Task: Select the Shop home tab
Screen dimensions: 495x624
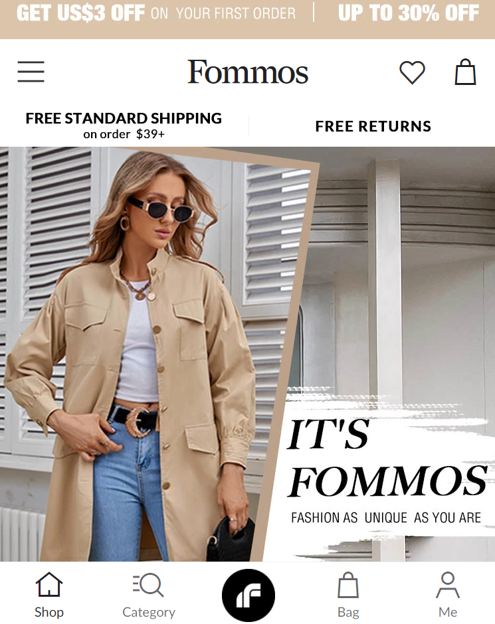Action: coord(49,595)
